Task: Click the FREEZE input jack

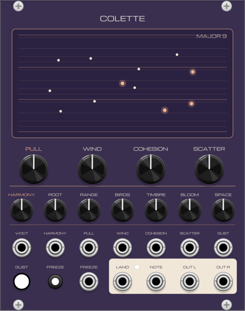Action: click(x=89, y=281)
